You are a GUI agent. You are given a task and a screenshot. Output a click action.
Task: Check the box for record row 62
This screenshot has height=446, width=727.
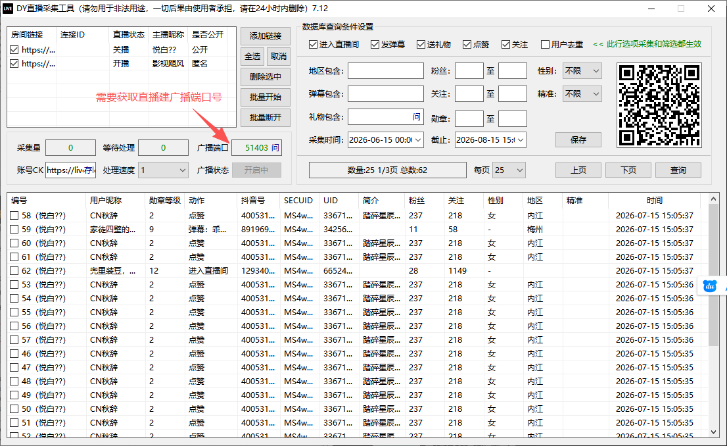point(14,270)
